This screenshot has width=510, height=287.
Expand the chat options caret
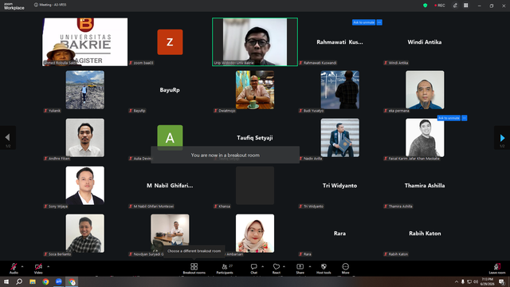[262, 266]
